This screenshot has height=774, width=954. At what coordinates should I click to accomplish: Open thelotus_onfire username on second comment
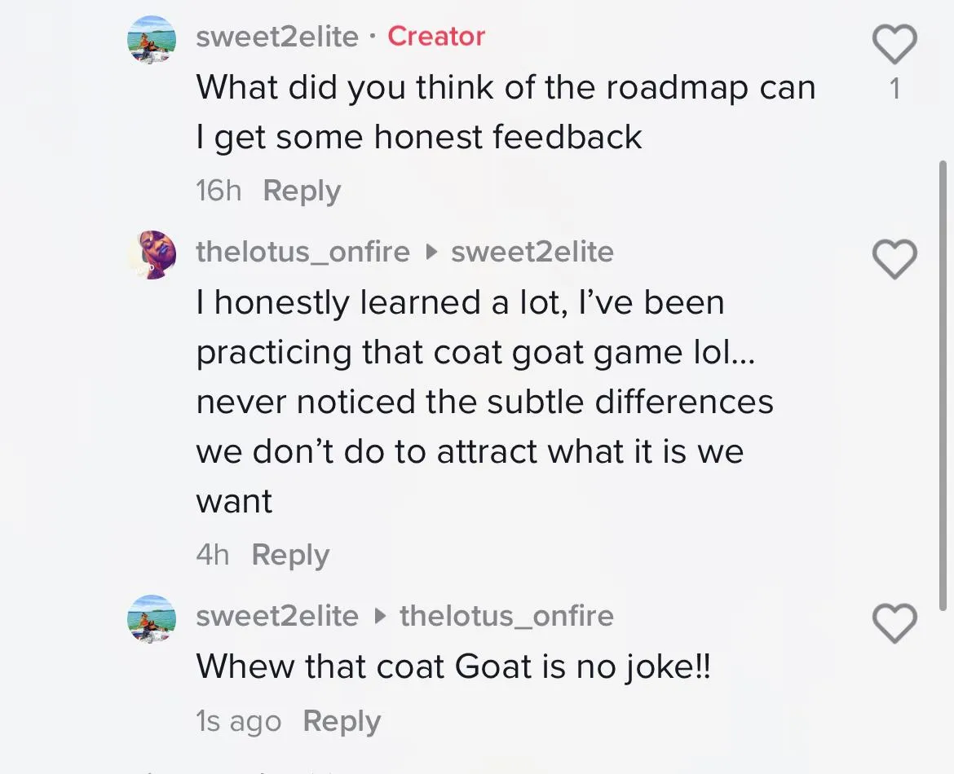pyautogui.click(x=303, y=252)
